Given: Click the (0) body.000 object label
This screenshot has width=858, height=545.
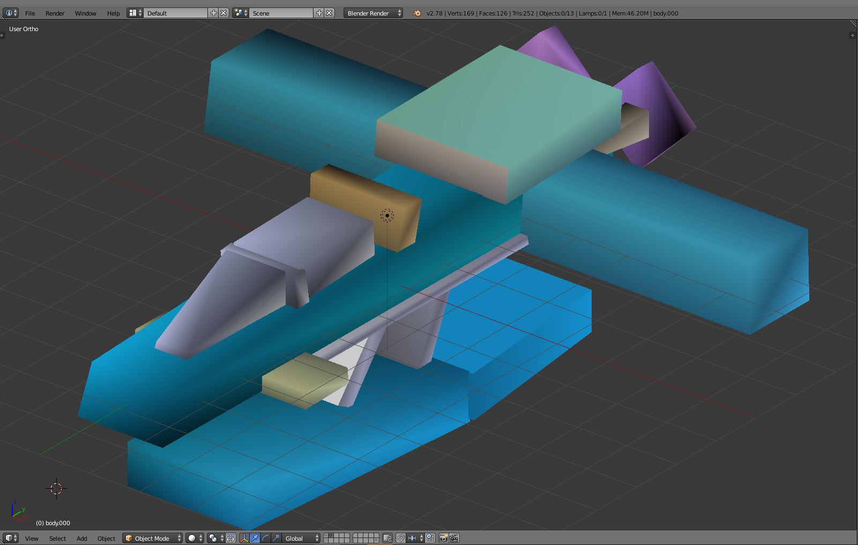Looking at the screenshot, I should tap(53, 523).
